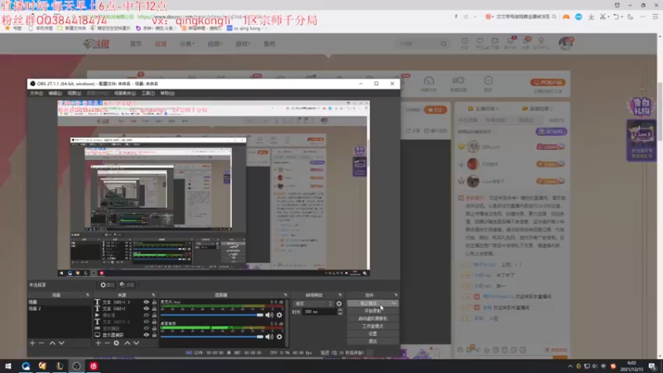The width and height of the screenshot is (663, 373).
Task: Open 场景集合(S) menu in OBS
Action: [x=125, y=93]
